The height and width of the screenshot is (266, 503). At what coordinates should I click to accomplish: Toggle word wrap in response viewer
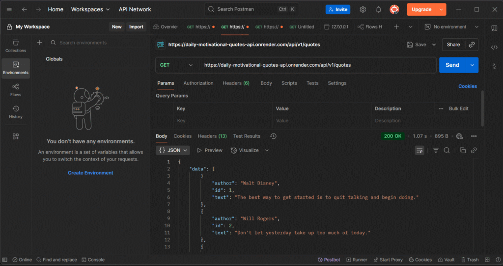419,150
